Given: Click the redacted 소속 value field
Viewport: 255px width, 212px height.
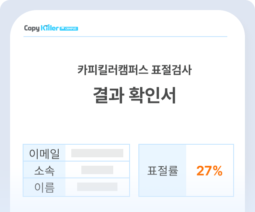Looking at the screenshot, I should 97,170.
